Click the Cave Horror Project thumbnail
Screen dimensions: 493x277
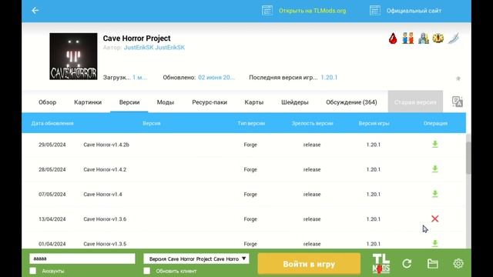[x=73, y=56]
